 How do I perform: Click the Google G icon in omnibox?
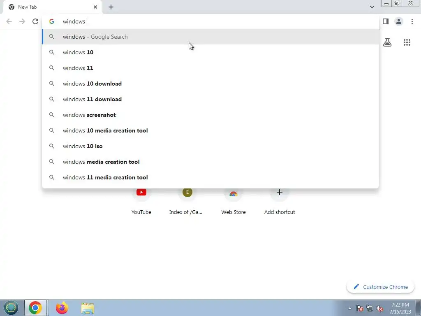click(x=52, y=21)
